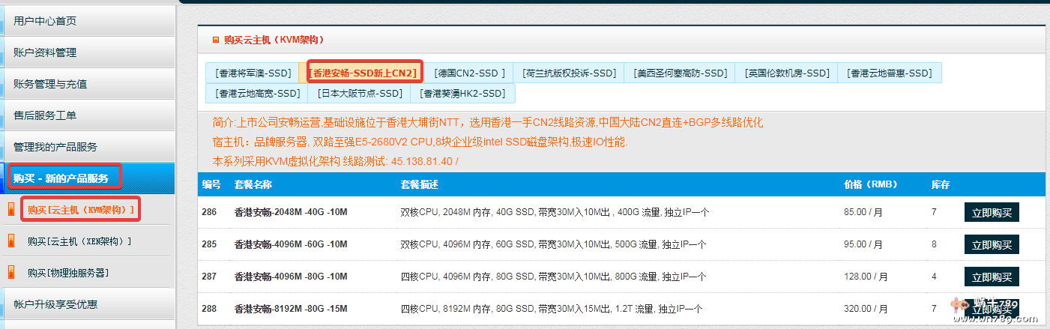Expand 账务管理与充值 section
Image resolution: width=1050 pixels, height=329 pixels.
pyautogui.click(x=50, y=84)
